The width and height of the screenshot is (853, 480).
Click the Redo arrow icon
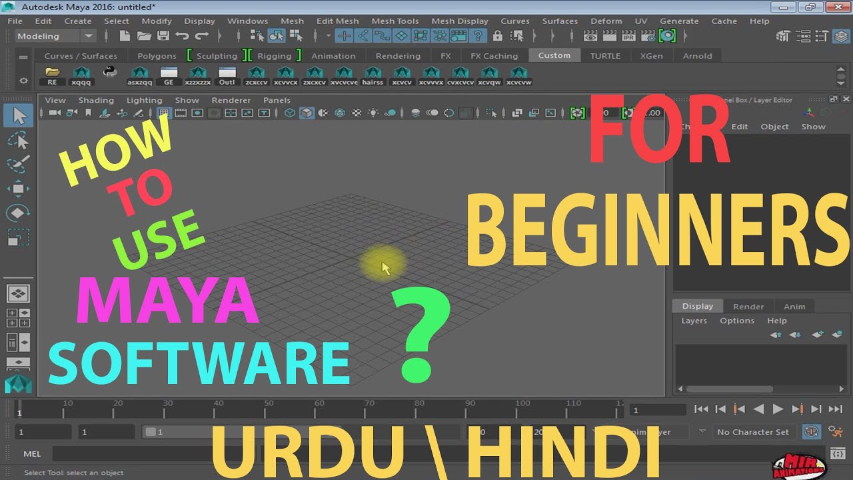(201, 36)
